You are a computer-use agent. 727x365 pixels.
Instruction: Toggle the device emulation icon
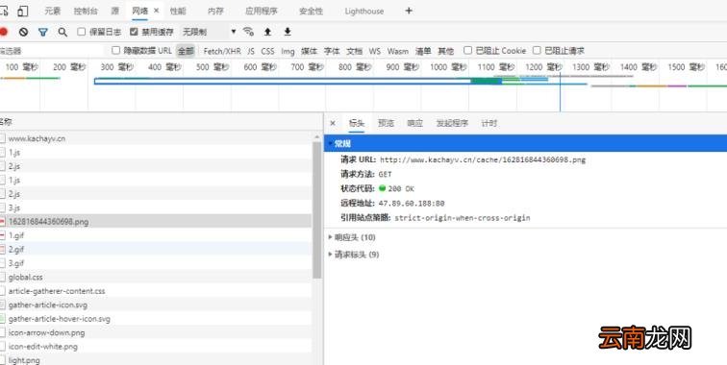click(22, 12)
